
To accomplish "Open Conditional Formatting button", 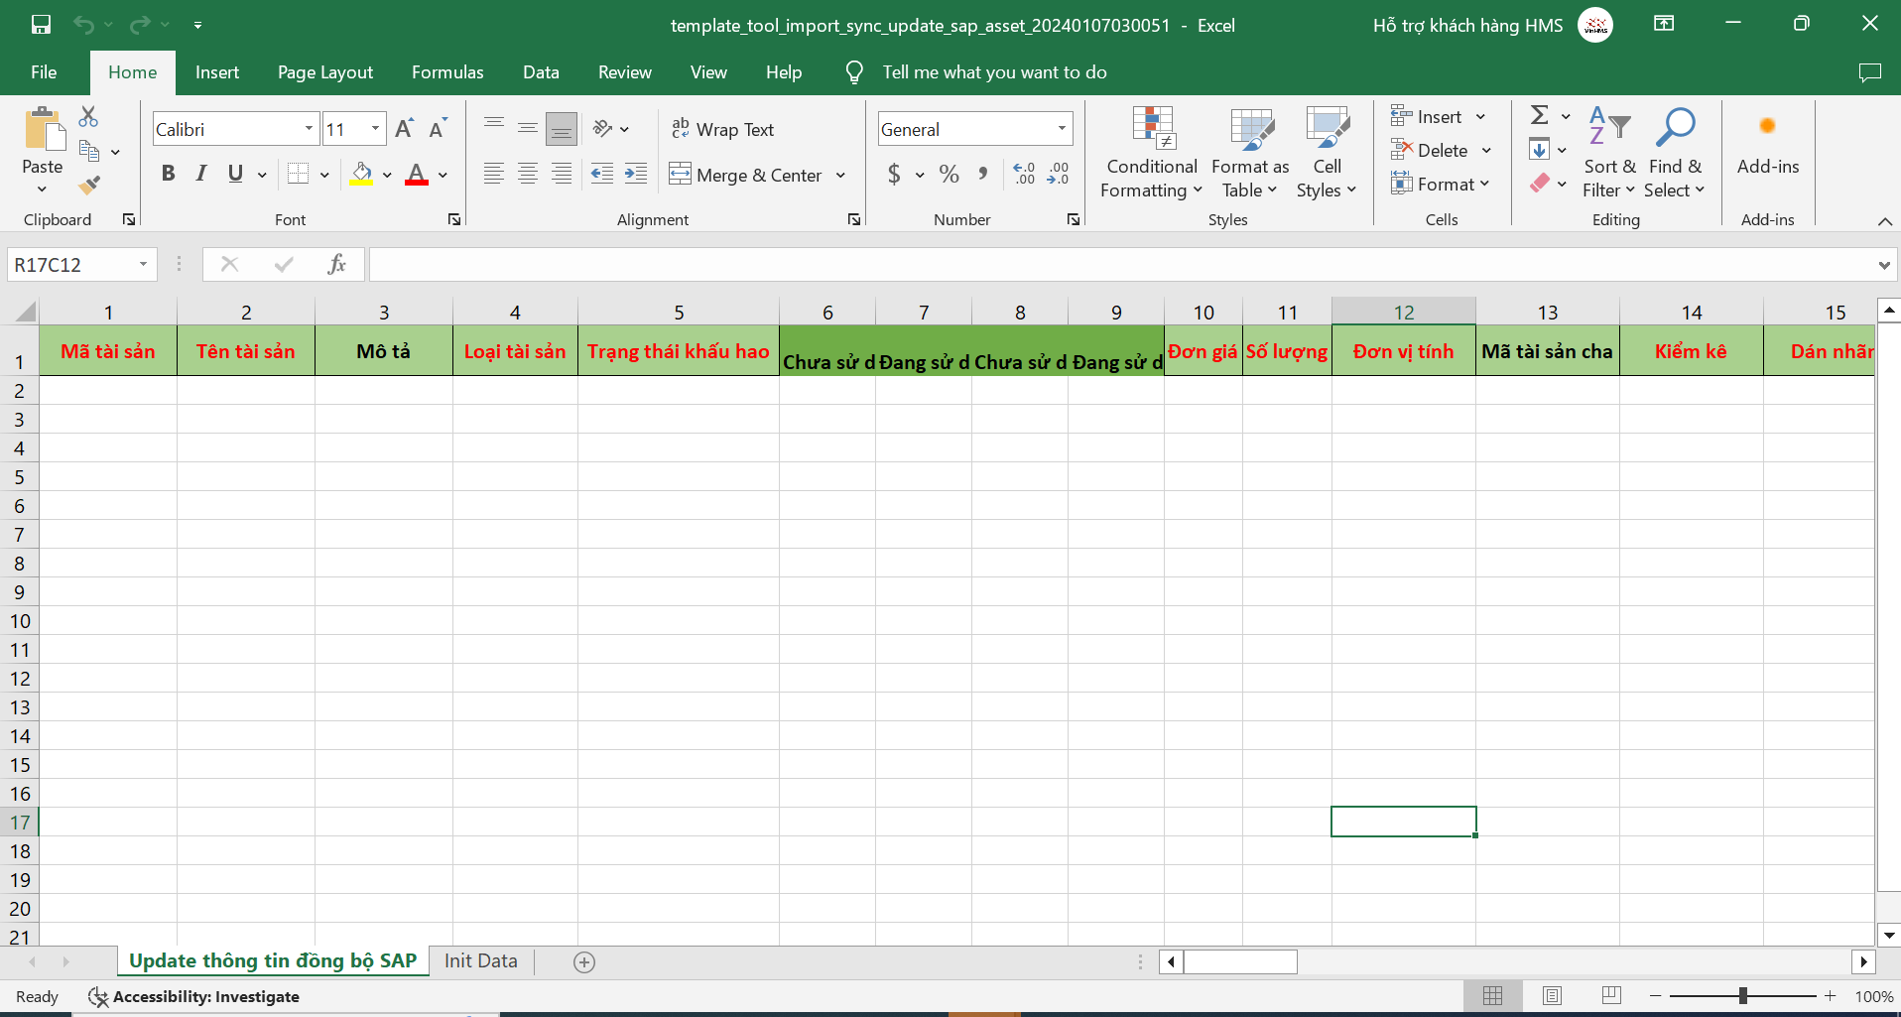I will point(1151,153).
